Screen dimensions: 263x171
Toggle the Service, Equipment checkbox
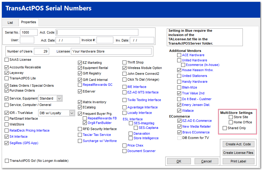6,98
